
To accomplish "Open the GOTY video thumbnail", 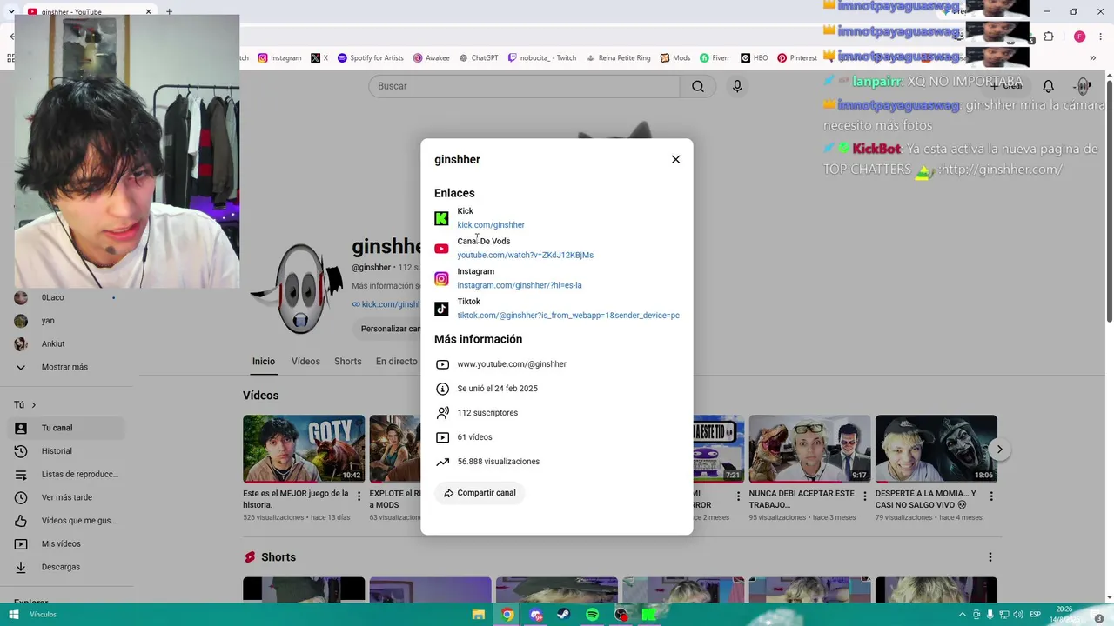I will point(304,449).
